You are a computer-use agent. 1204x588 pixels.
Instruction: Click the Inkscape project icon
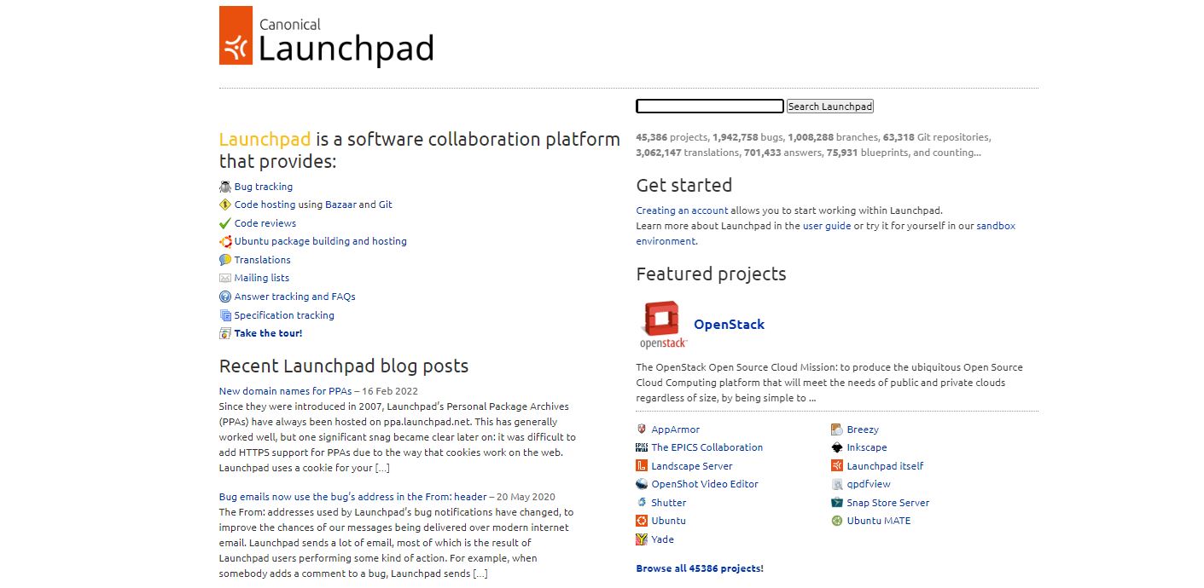pos(837,447)
